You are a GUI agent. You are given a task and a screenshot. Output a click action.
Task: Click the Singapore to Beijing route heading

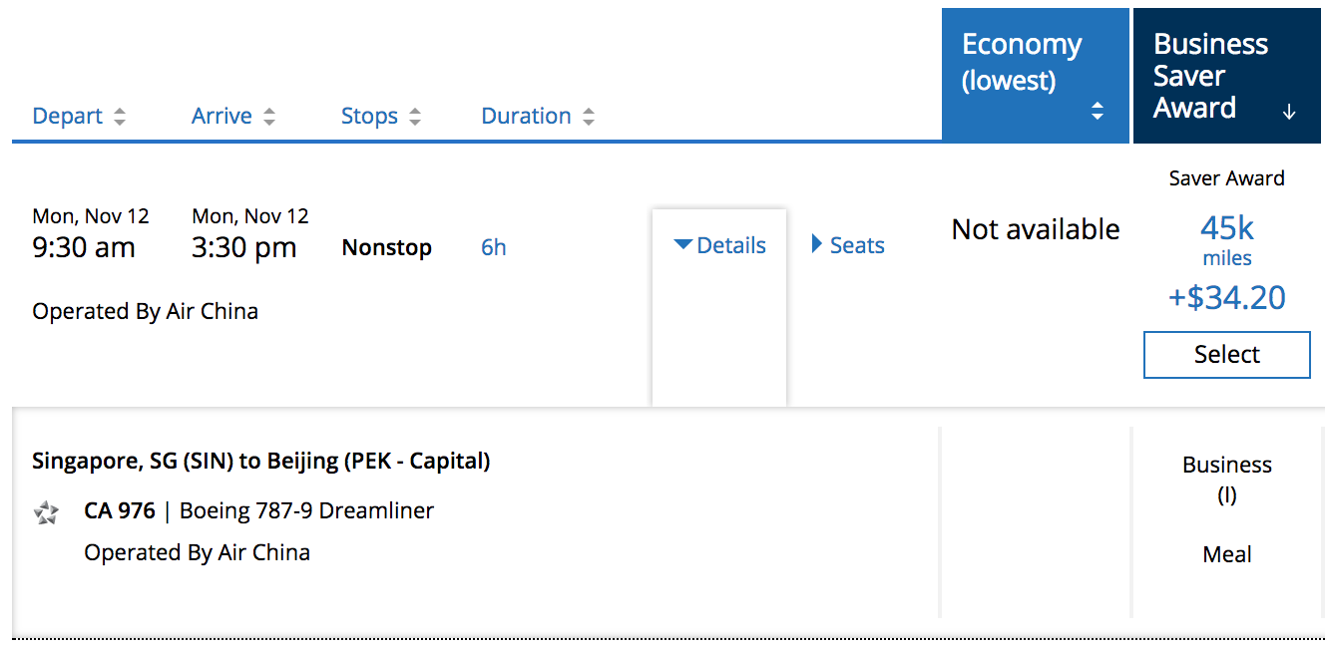coord(261,461)
